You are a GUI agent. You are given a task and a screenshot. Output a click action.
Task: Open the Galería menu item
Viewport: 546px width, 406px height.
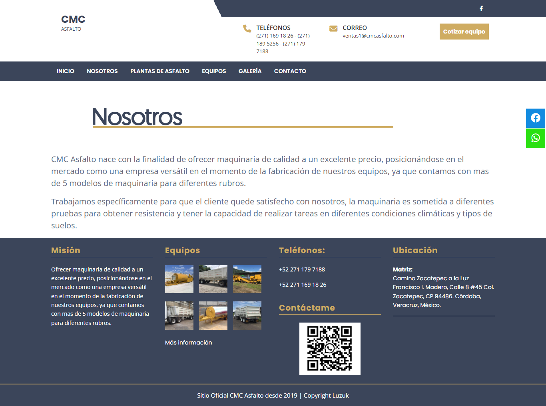point(250,71)
